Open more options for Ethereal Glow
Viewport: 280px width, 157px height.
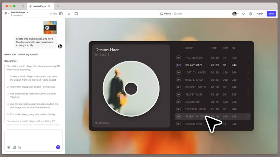click(x=248, y=109)
